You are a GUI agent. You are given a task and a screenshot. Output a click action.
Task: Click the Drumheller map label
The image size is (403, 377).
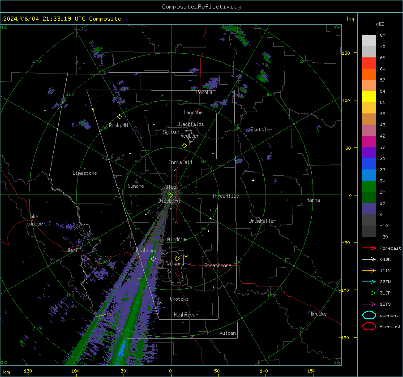262,221
